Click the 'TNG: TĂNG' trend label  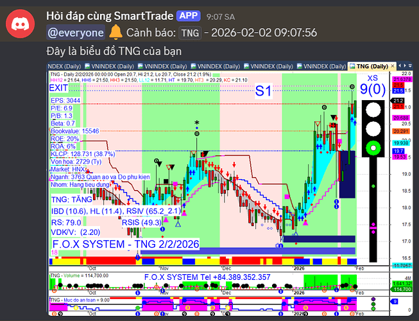(72, 200)
